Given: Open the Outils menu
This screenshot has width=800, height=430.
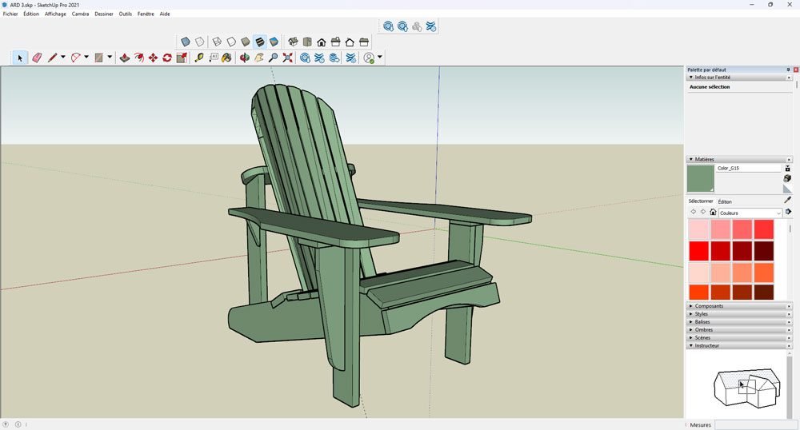Looking at the screenshot, I should click(x=126, y=14).
